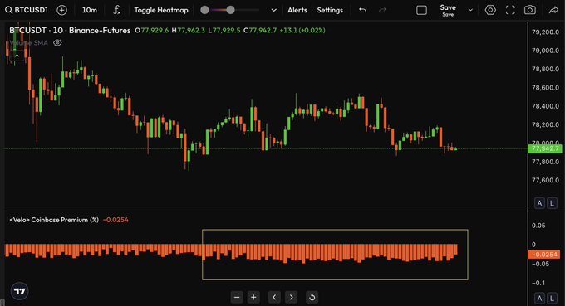Open symbol search for BTCUSDT
Screen dimensions: 565x306
(26, 10)
